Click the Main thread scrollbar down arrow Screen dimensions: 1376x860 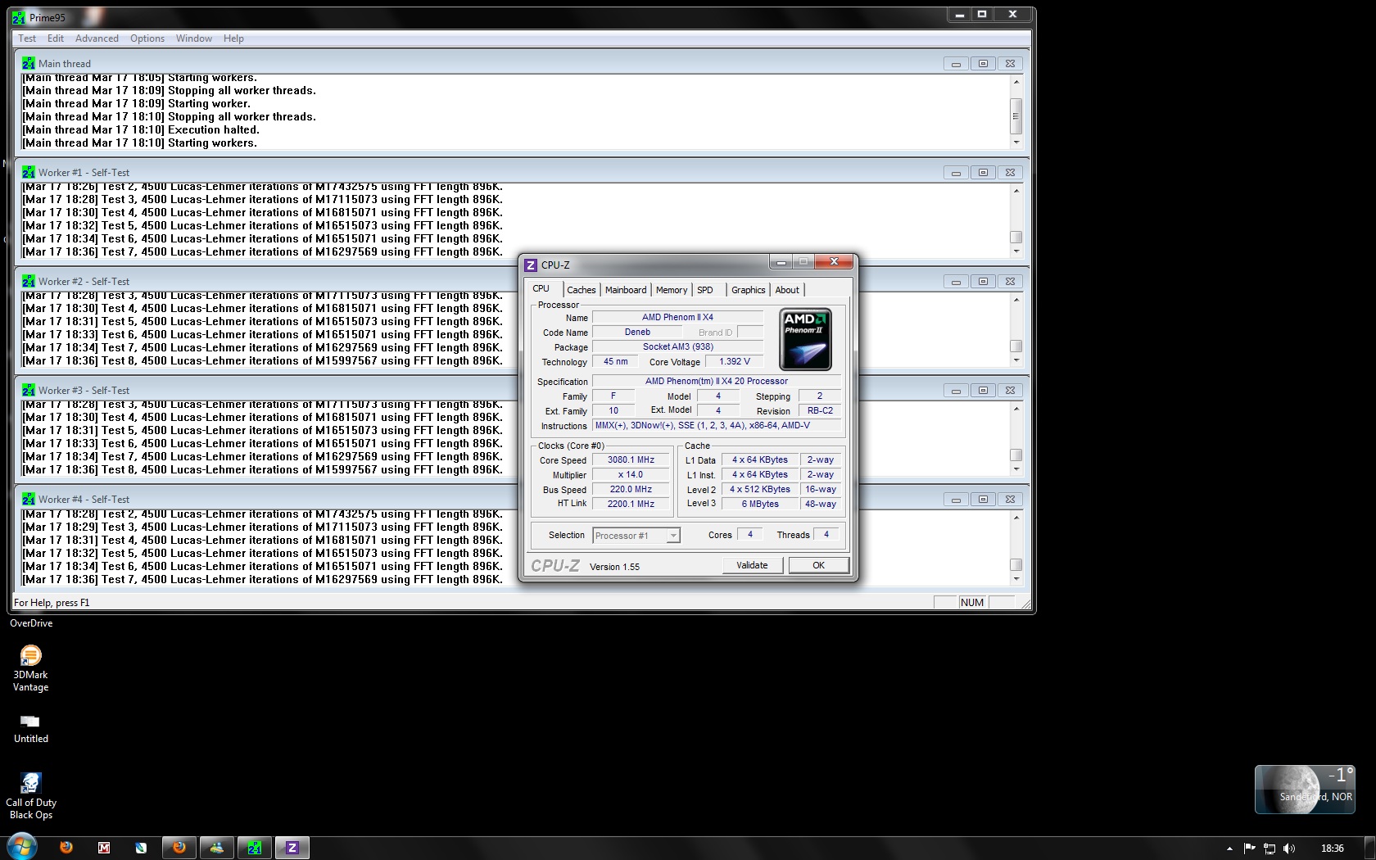(x=1016, y=143)
